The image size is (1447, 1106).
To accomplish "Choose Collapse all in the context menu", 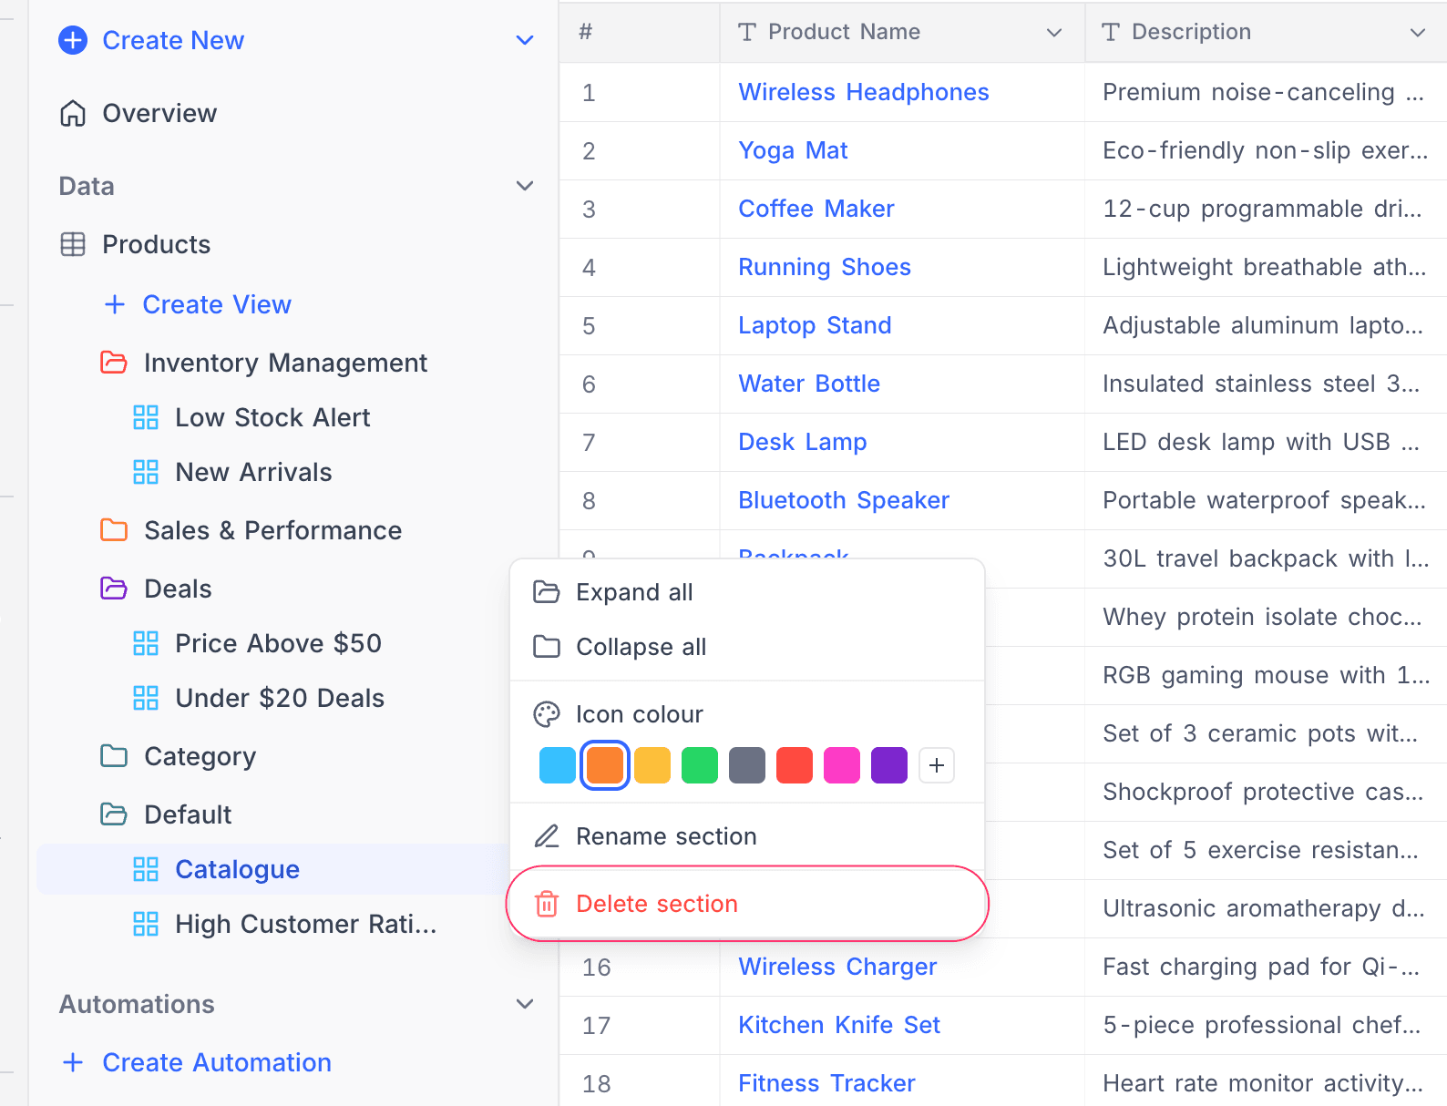I will pos(641,647).
